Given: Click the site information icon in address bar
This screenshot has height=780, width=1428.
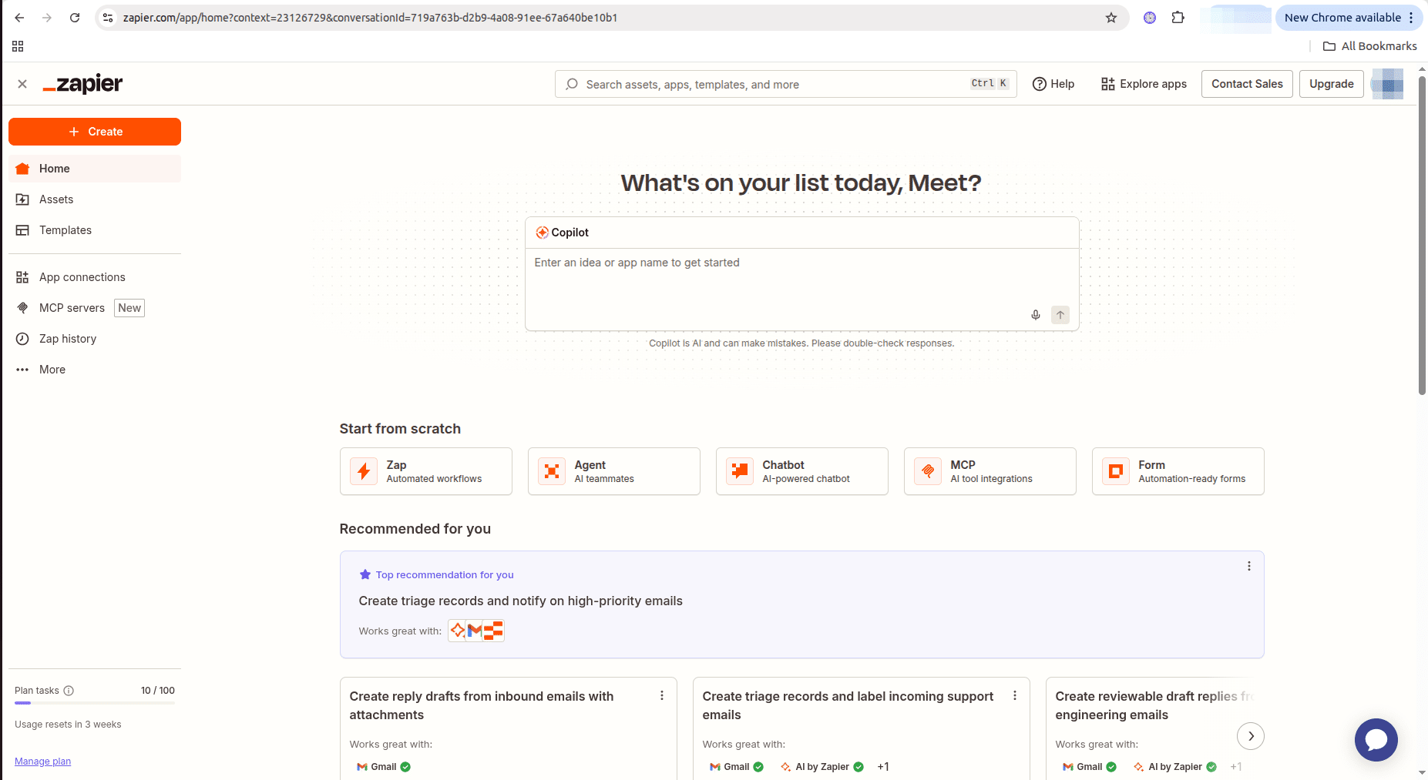Looking at the screenshot, I should coord(108,18).
